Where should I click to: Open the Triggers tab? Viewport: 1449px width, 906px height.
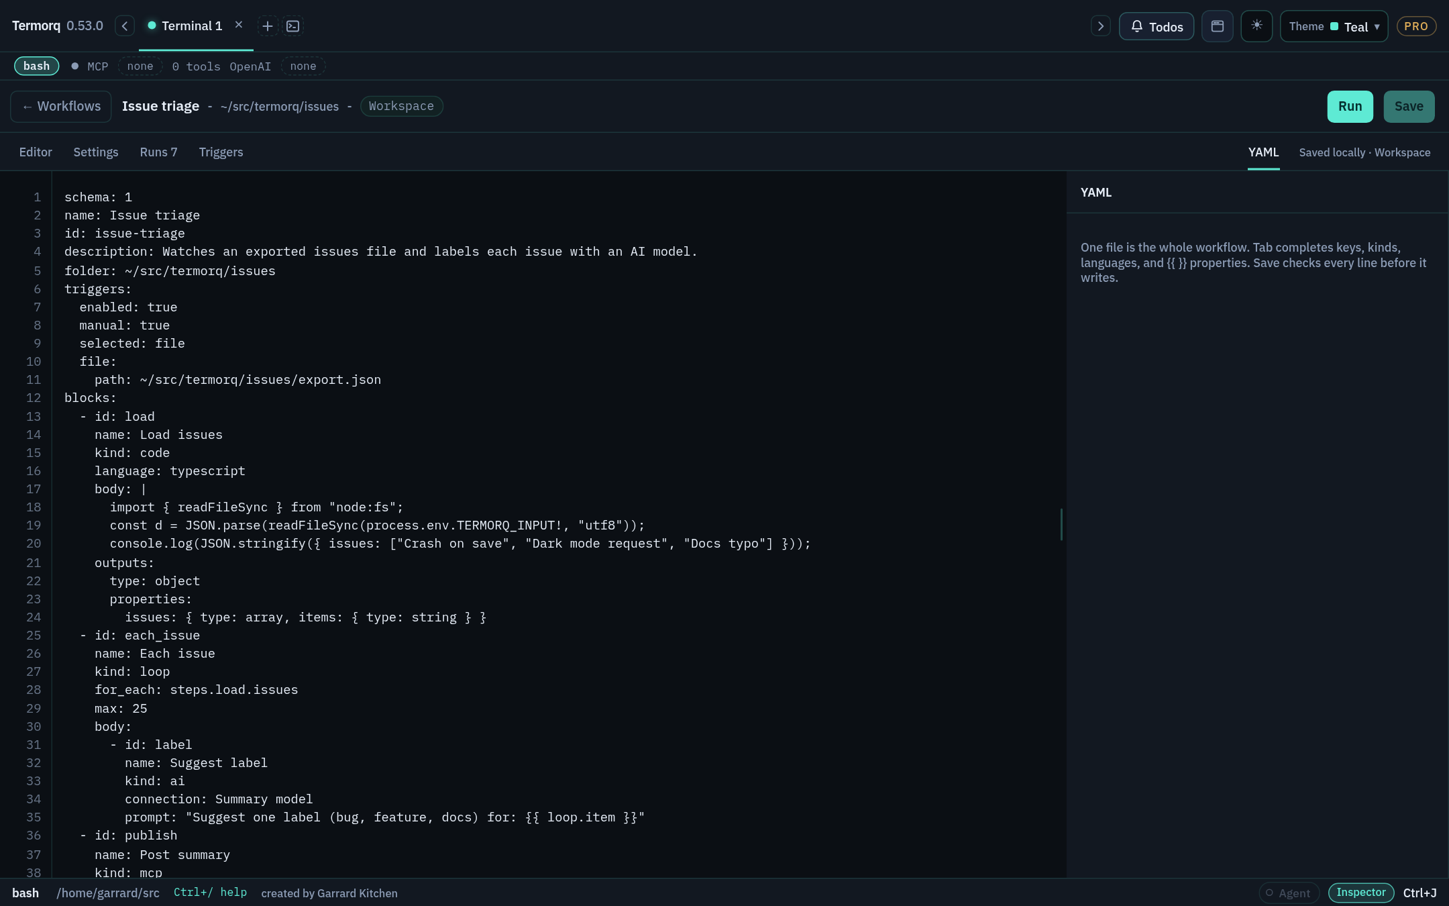221,152
